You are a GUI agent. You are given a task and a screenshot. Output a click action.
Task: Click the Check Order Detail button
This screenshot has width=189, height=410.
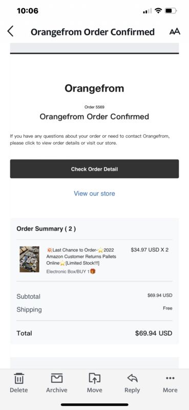point(94,169)
